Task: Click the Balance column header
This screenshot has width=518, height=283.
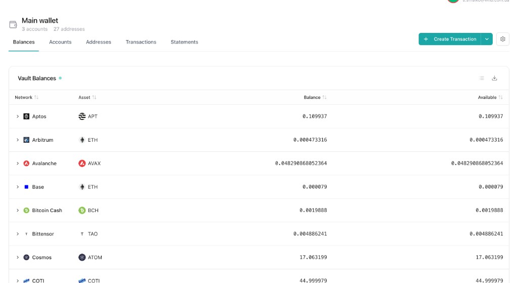Action: (x=312, y=97)
